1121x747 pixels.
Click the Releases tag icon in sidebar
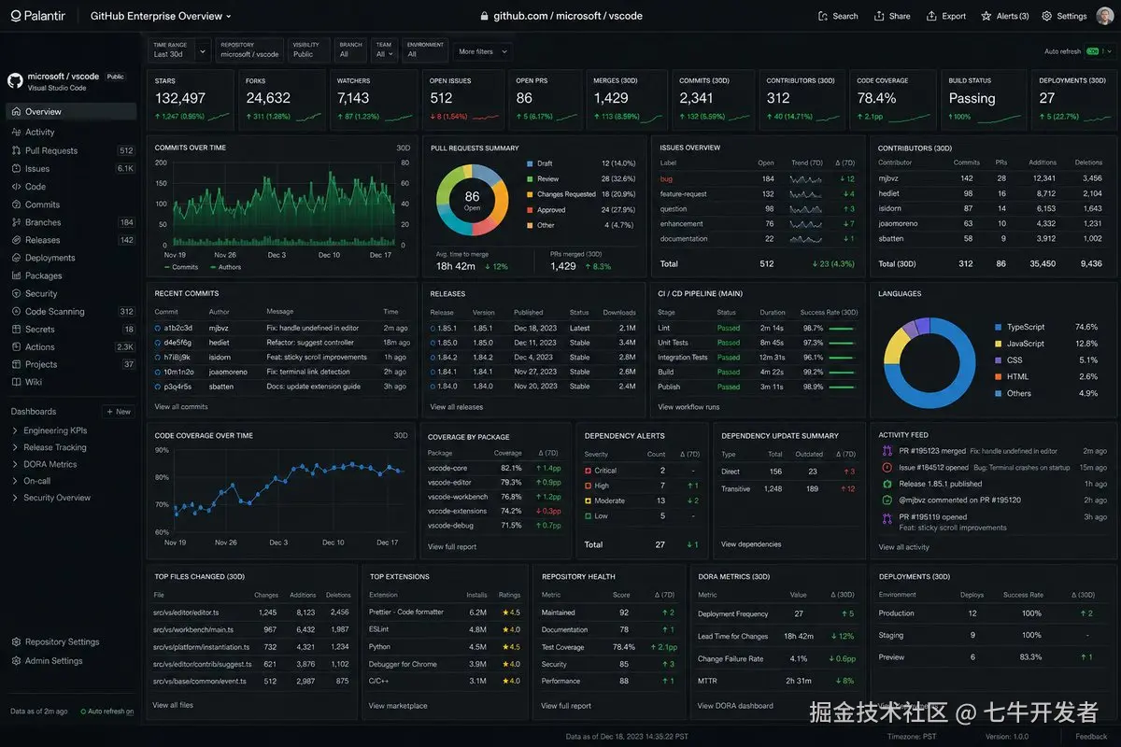click(16, 240)
